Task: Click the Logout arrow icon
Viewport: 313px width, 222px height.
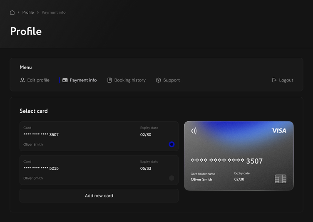Action: (x=274, y=80)
